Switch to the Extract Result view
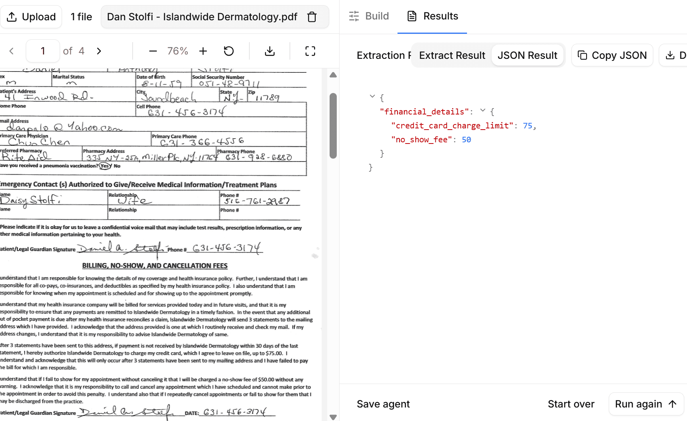This screenshot has width=687, height=421. tap(452, 55)
